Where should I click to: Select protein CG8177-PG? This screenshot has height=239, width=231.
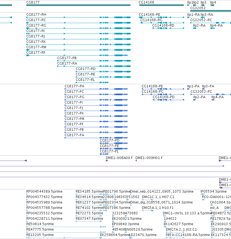point(74,97)
